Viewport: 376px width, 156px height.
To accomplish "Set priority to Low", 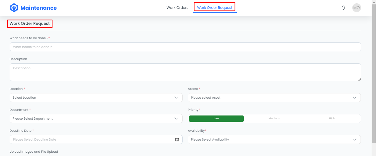I will [x=216, y=119].
